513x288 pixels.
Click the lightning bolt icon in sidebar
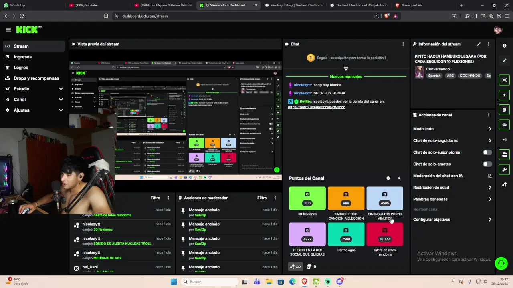point(505,95)
